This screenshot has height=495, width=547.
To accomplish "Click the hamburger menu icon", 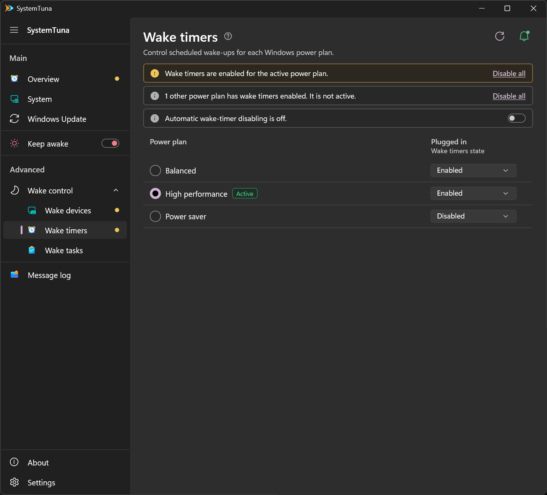I will 14,30.
